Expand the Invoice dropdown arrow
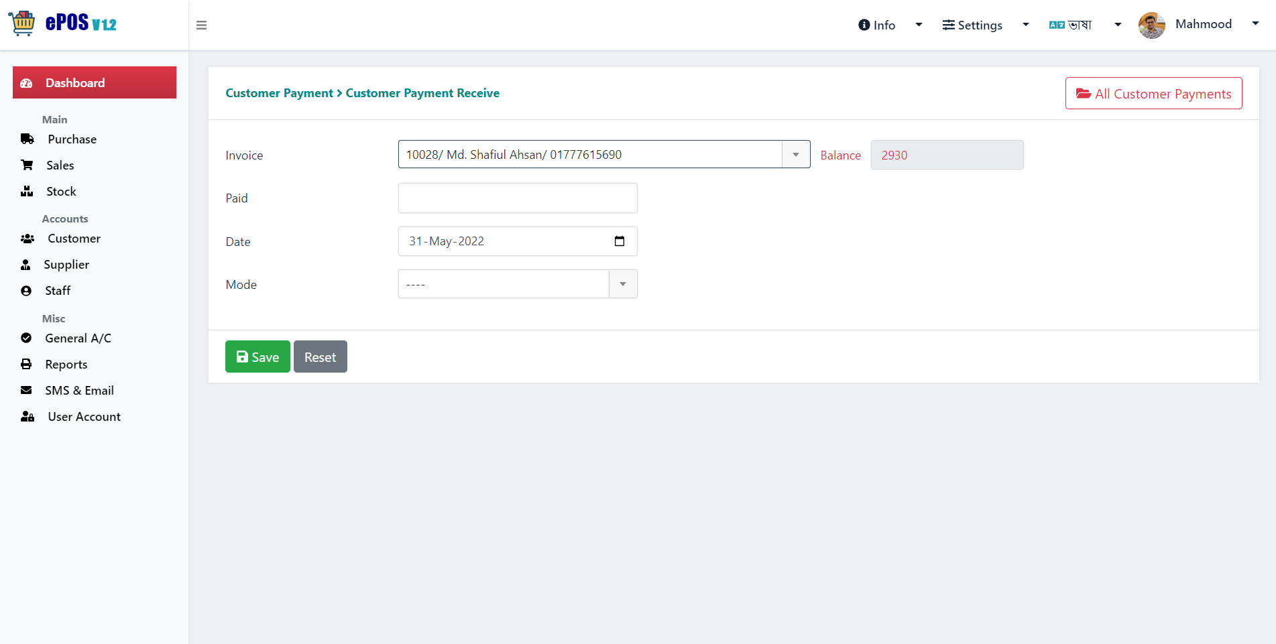 [x=796, y=155]
